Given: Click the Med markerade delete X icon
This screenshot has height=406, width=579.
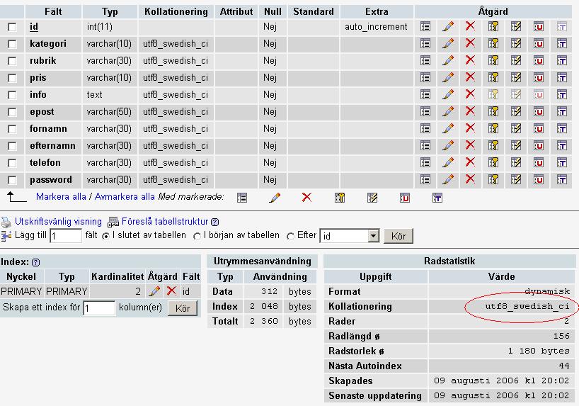Looking at the screenshot, I should [x=306, y=198].
